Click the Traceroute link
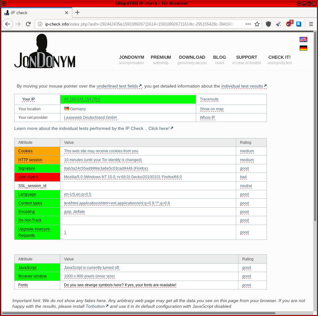The image size is (318, 316). coord(209,99)
